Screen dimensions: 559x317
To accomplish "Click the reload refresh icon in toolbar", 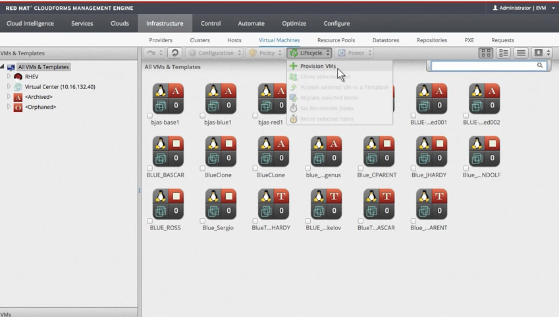I will pos(174,53).
